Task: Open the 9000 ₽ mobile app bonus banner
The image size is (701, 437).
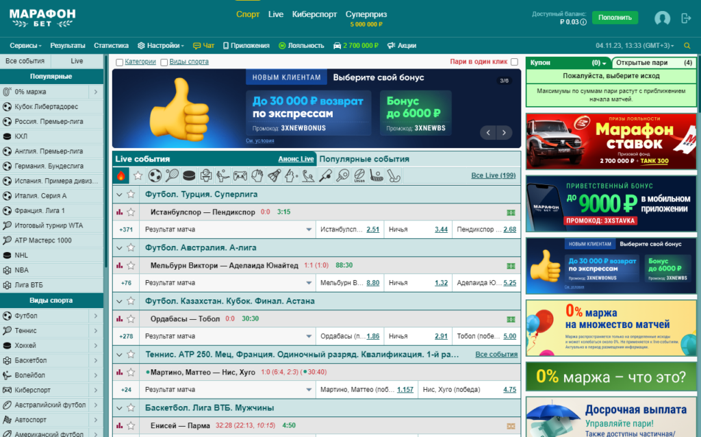Action: pyautogui.click(x=611, y=203)
